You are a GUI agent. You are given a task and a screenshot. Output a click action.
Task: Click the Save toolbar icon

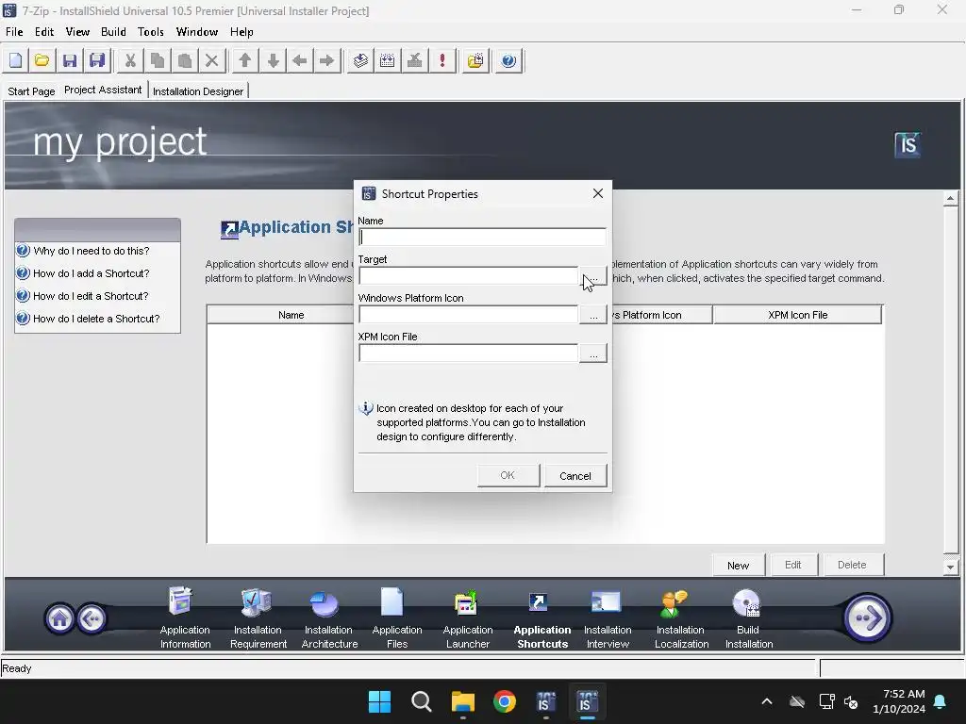70,60
